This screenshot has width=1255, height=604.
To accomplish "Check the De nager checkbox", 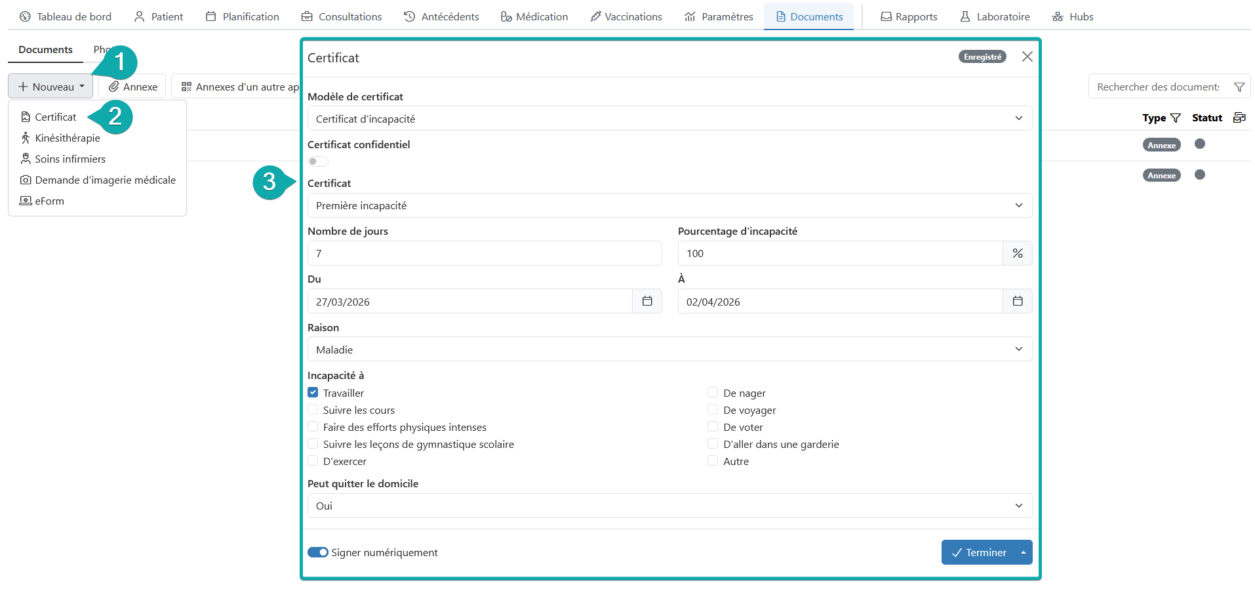I will (713, 392).
